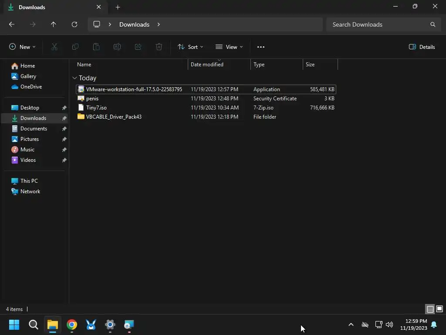Toggle the Details pane
Image resolution: width=446 pixels, height=335 pixels.
coord(422,47)
